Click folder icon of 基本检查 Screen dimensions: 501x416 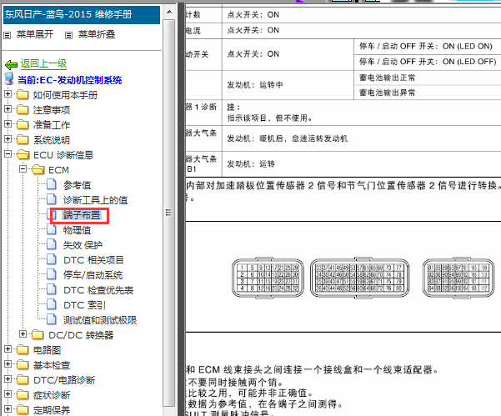[23, 365]
